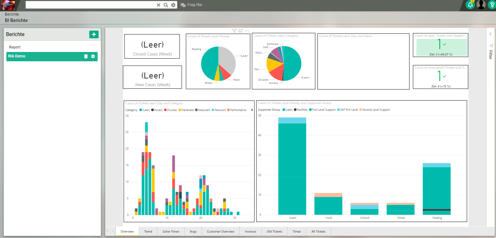496x238 pixels.
Task: Open the Customer Overview tab
Action: tap(220, 232)
